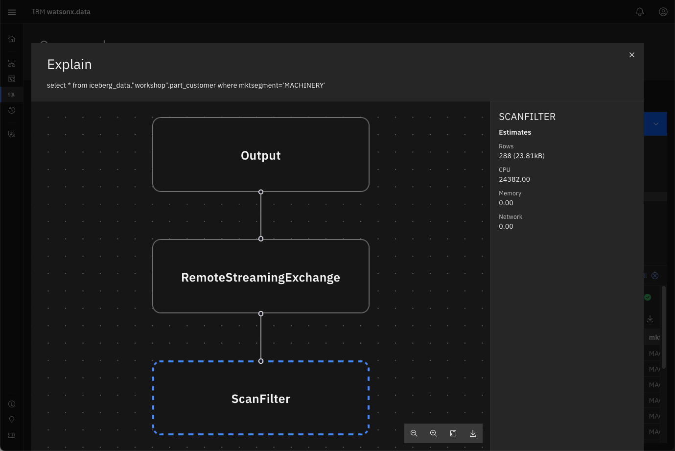Image resolution: width=675 pixels, height=451 pixels.
Task: Open the information icon in the sidebar
Action: tap(12, 404)
